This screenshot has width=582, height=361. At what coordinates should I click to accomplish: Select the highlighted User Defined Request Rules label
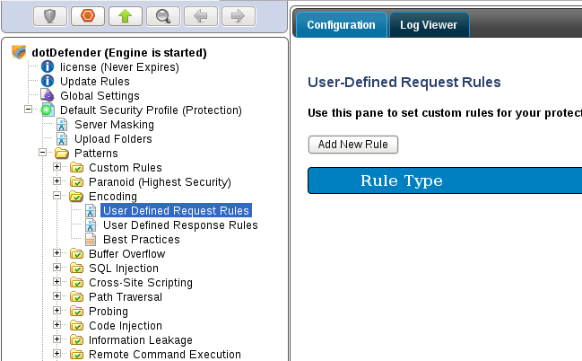[176, 210]
